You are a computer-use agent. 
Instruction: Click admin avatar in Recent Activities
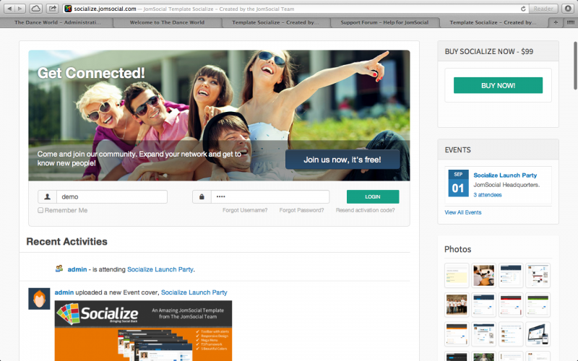pyautogui.click(x=39, y=299)
